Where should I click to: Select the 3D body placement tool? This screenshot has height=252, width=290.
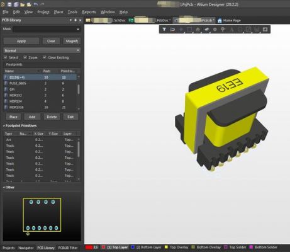pos(206,30)
